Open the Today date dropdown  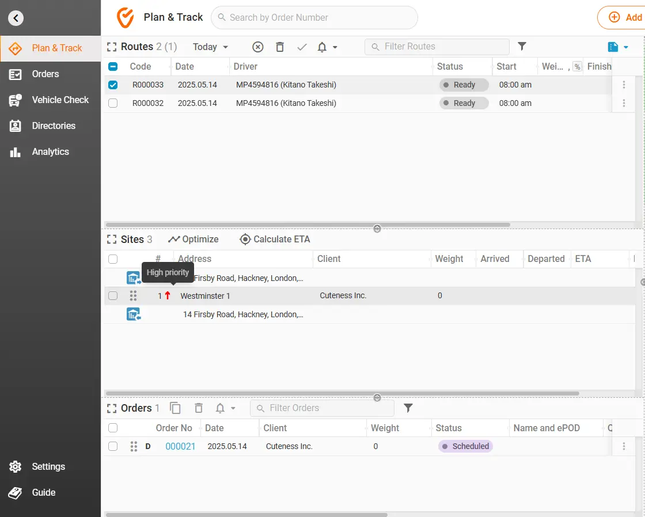(210, 47)
